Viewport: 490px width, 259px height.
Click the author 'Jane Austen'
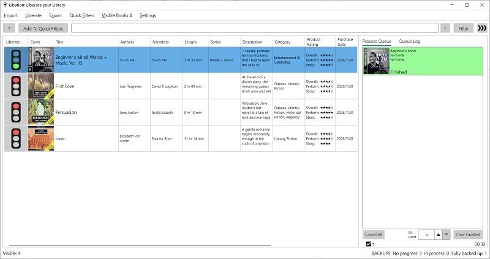[x=129, y=113]
